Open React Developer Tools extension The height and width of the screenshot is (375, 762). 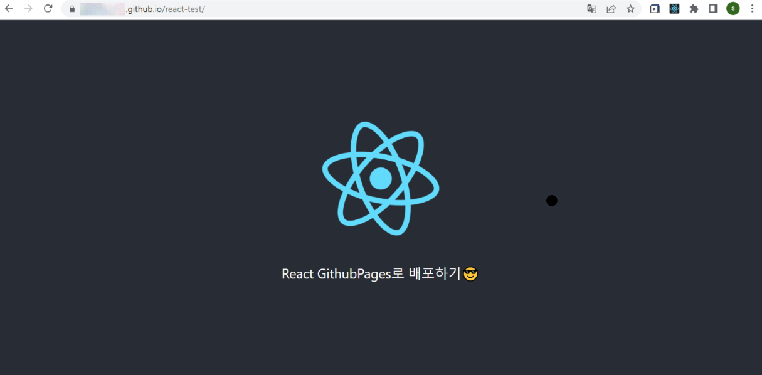[x=674, y=9]
